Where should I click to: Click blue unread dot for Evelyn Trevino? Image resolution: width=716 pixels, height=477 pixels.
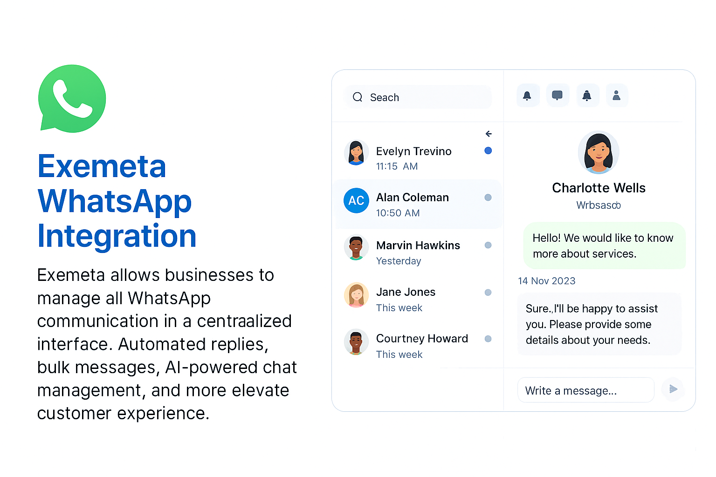(488, 150)
